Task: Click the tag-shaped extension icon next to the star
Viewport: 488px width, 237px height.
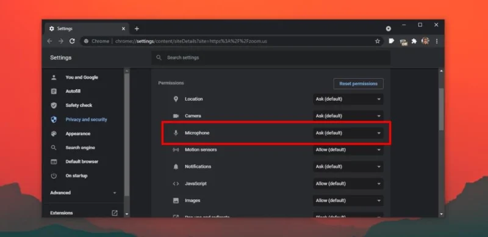Action: click(x=392, y=41)
